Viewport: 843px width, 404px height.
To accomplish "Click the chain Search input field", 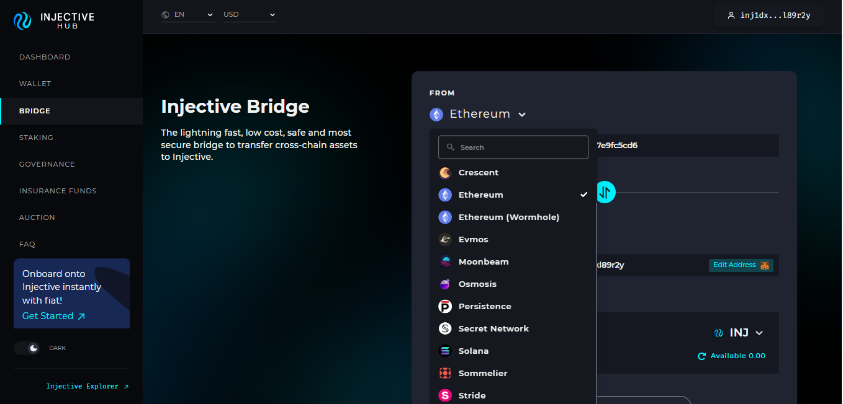I will (513, 147).
